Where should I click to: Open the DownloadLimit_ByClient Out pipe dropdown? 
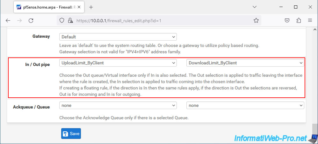(x=245, y=63)
